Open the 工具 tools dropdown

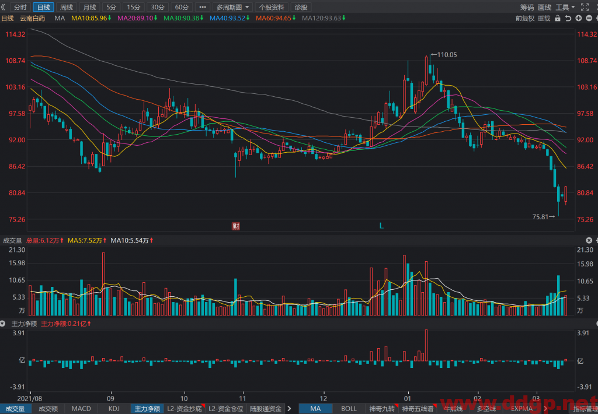pos(565,7)
